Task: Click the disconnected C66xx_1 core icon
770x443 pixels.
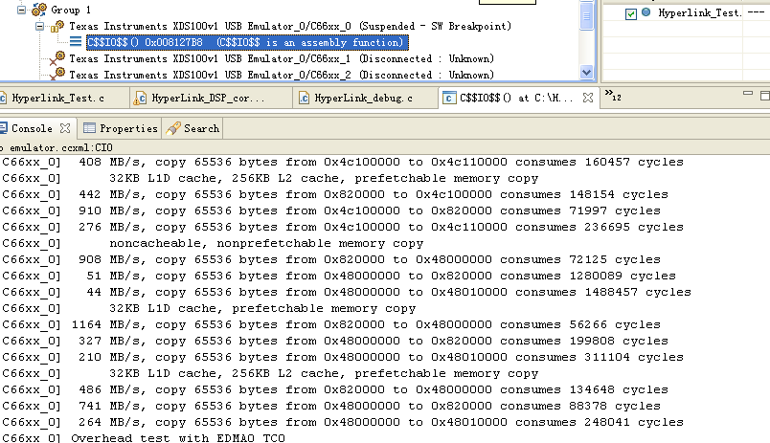Action: click(x=57, y=58)
